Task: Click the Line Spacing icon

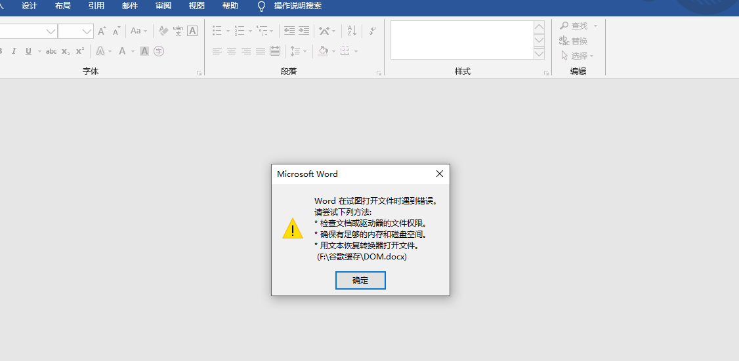Action: tap(295, 51)
